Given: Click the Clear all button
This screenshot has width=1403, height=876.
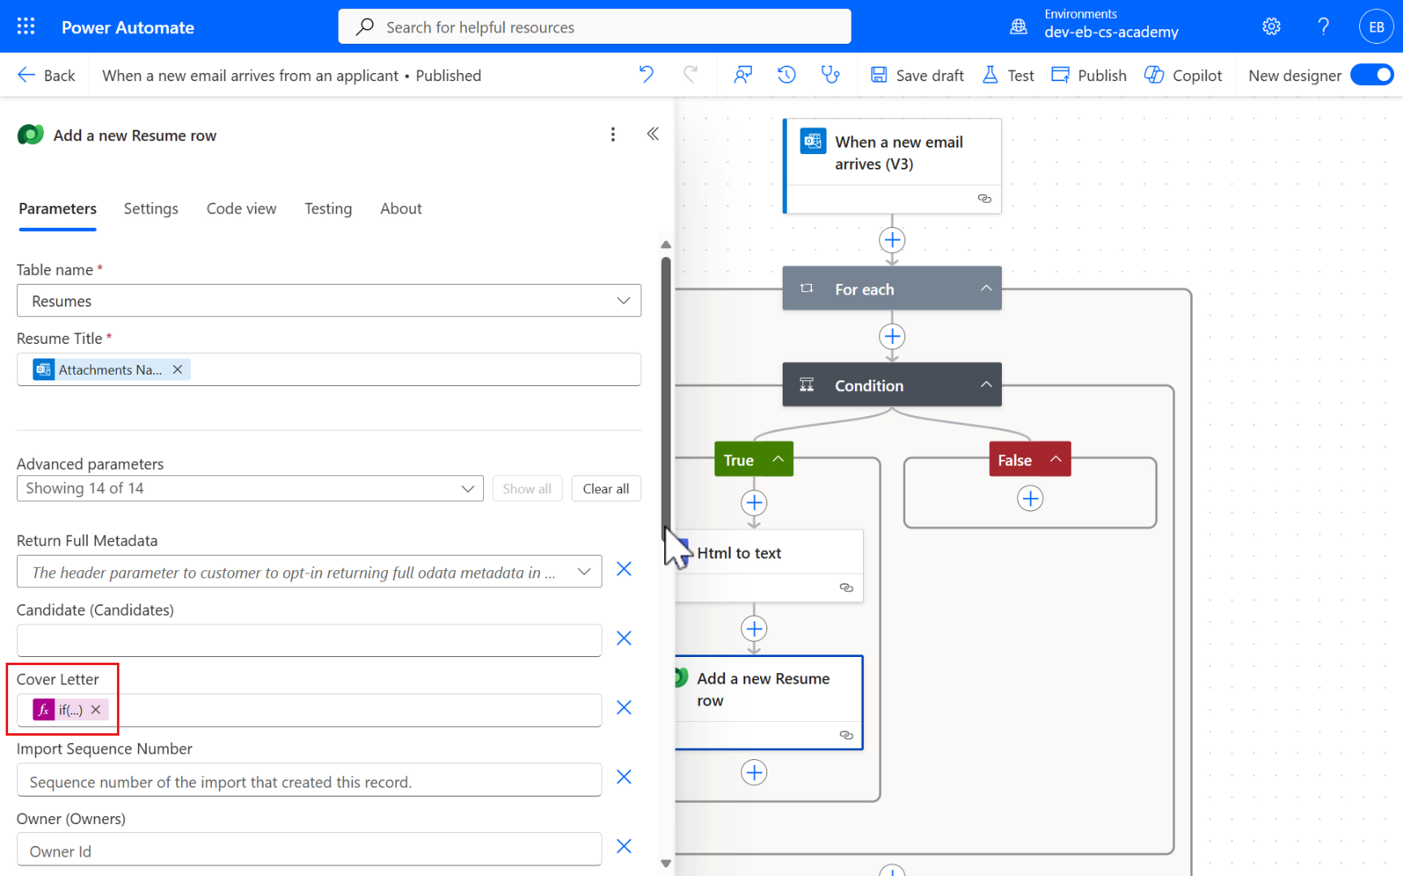Looking at the screenshot, I should tap(606, 488).
